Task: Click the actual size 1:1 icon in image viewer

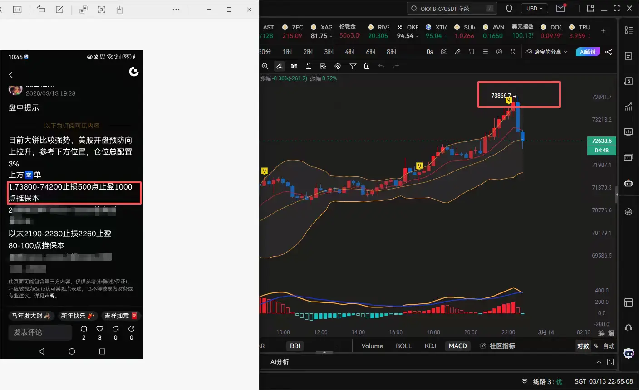Action: tap(17, 10)
